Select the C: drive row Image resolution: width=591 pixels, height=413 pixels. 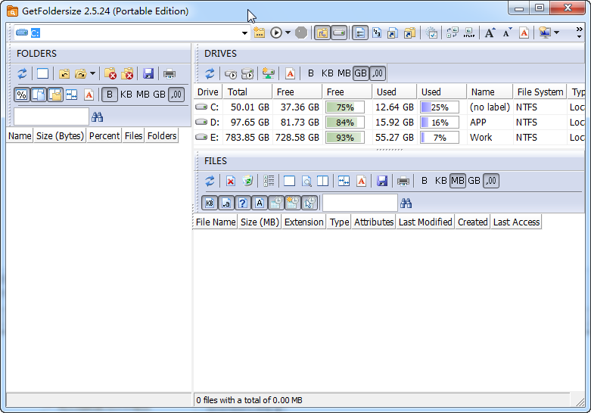pyautogui.click(x=390, y=107)
